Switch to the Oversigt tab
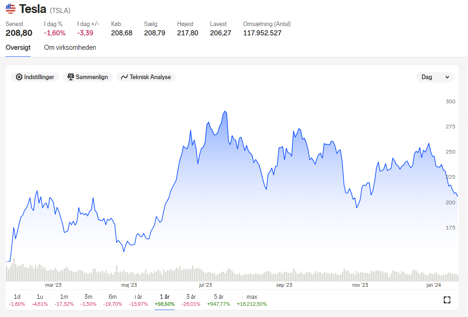Image resolution: width=468 pixels, height=317 pixels. 18,47
